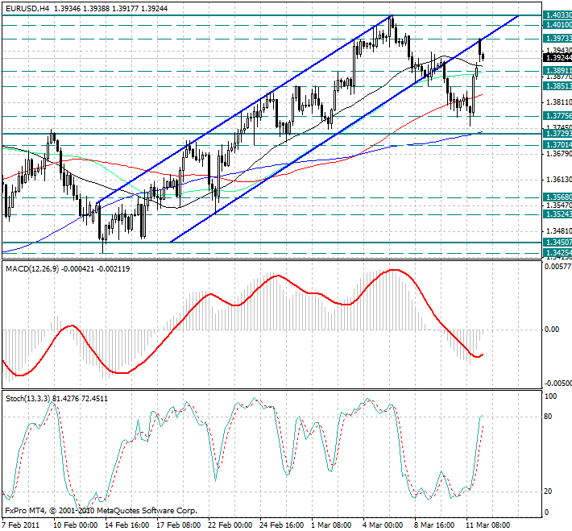
Task: Click the 1.3568 price level label
Action: [x=557, y=197]
